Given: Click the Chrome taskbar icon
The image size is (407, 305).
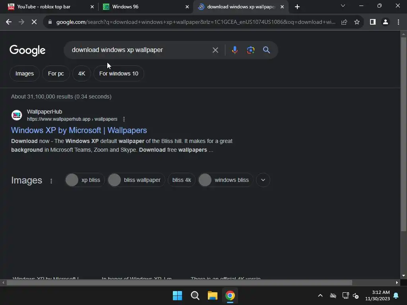Looking at the screenshot, I should (x=230, y=295).
